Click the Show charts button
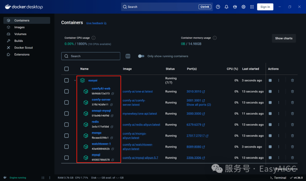The image size is (306, 181). point(284,38)
